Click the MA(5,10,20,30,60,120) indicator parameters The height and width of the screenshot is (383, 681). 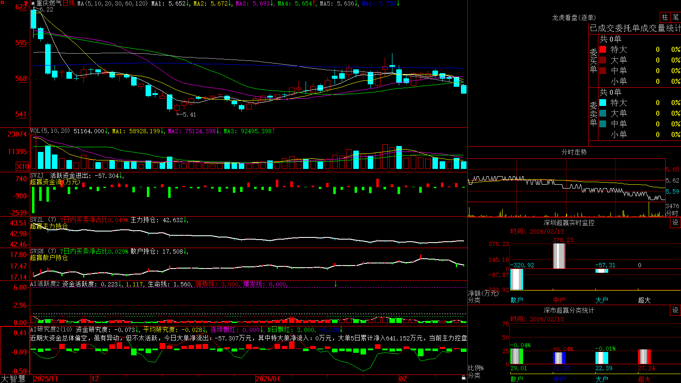[112, 3]
